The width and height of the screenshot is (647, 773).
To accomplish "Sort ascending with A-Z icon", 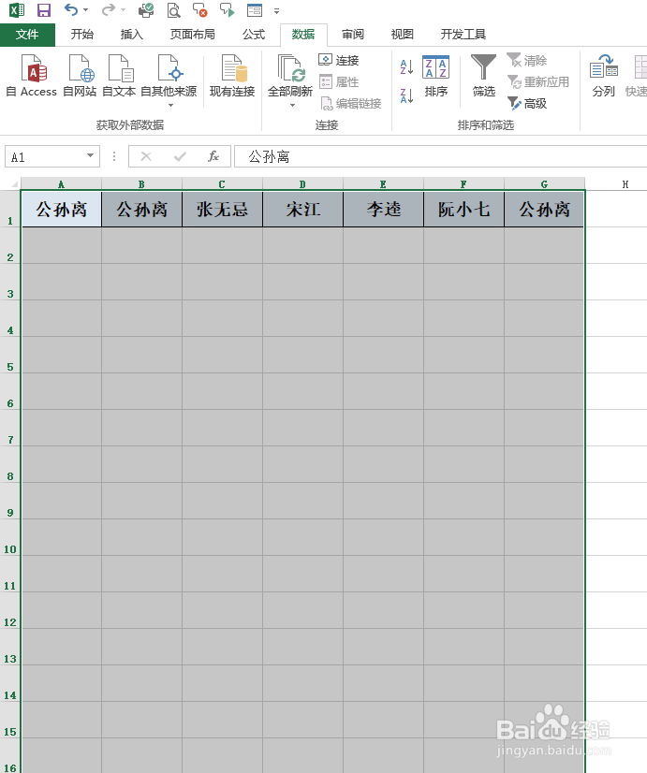I will tap(406, 67).
